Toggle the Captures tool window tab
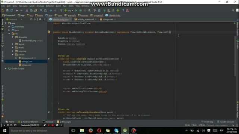Viewport: 239px width, 134px height. (x=3, y=56)
